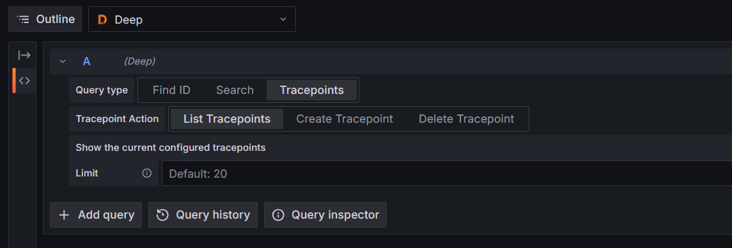The height and width of the screenshot is (248, 732).
Task: Select the code brackets sidebar icon
Action: coord(24,81)
